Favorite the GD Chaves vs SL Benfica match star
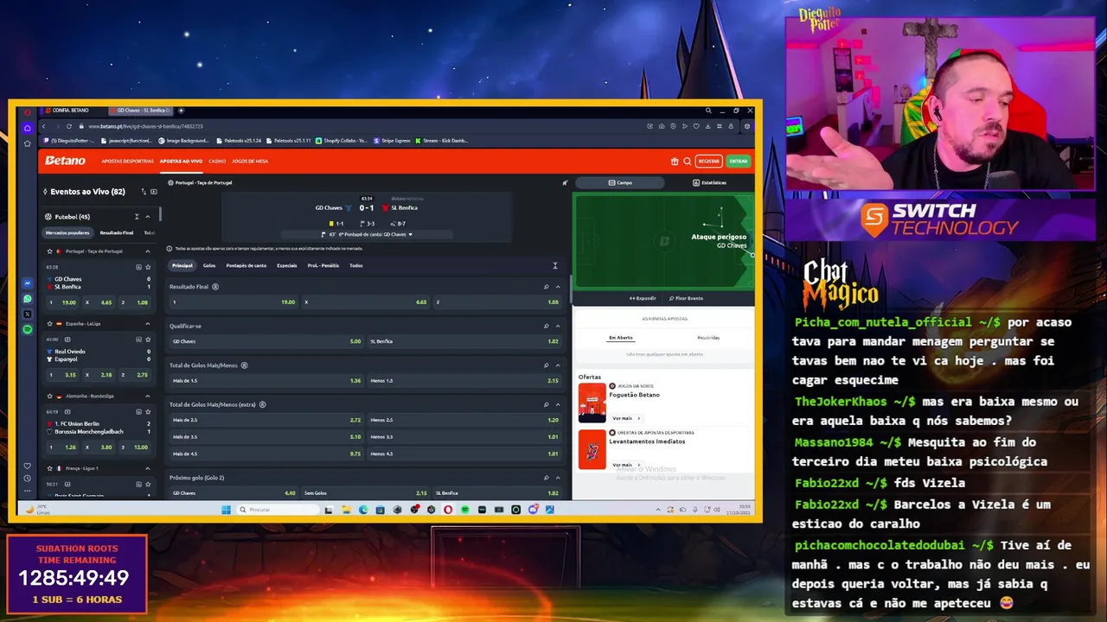The width and height of the screenshot is (1107, 622). [x=149, y=267]
